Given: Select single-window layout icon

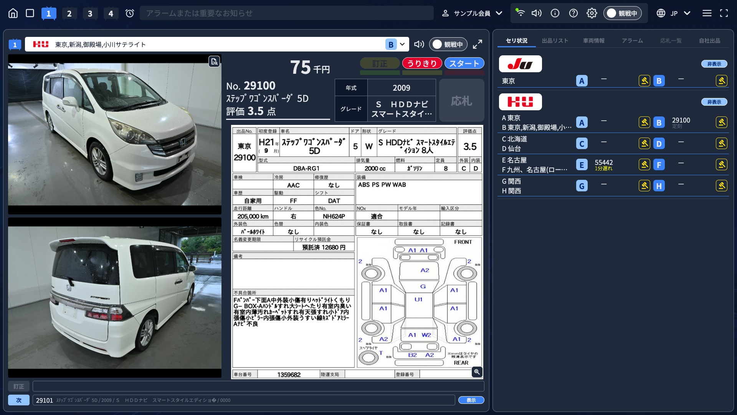Looking at the screenshot, I should tap(30, 13).
